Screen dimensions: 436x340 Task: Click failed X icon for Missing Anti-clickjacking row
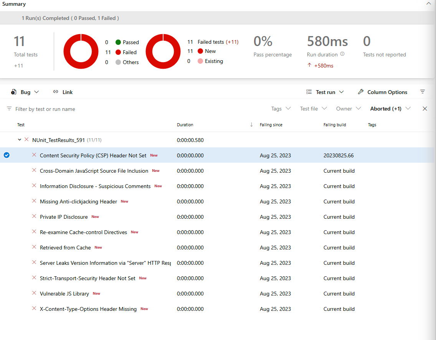pos(34,201)
